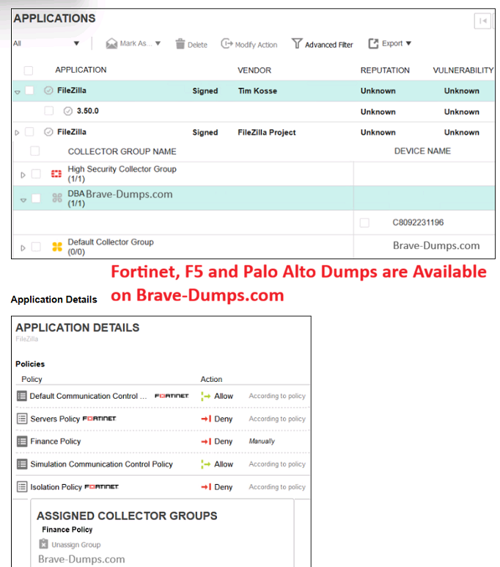The image size is (500, 567).
Task: Tick the checkbox for version 3.50.0
Action: [x=49, y=112]
